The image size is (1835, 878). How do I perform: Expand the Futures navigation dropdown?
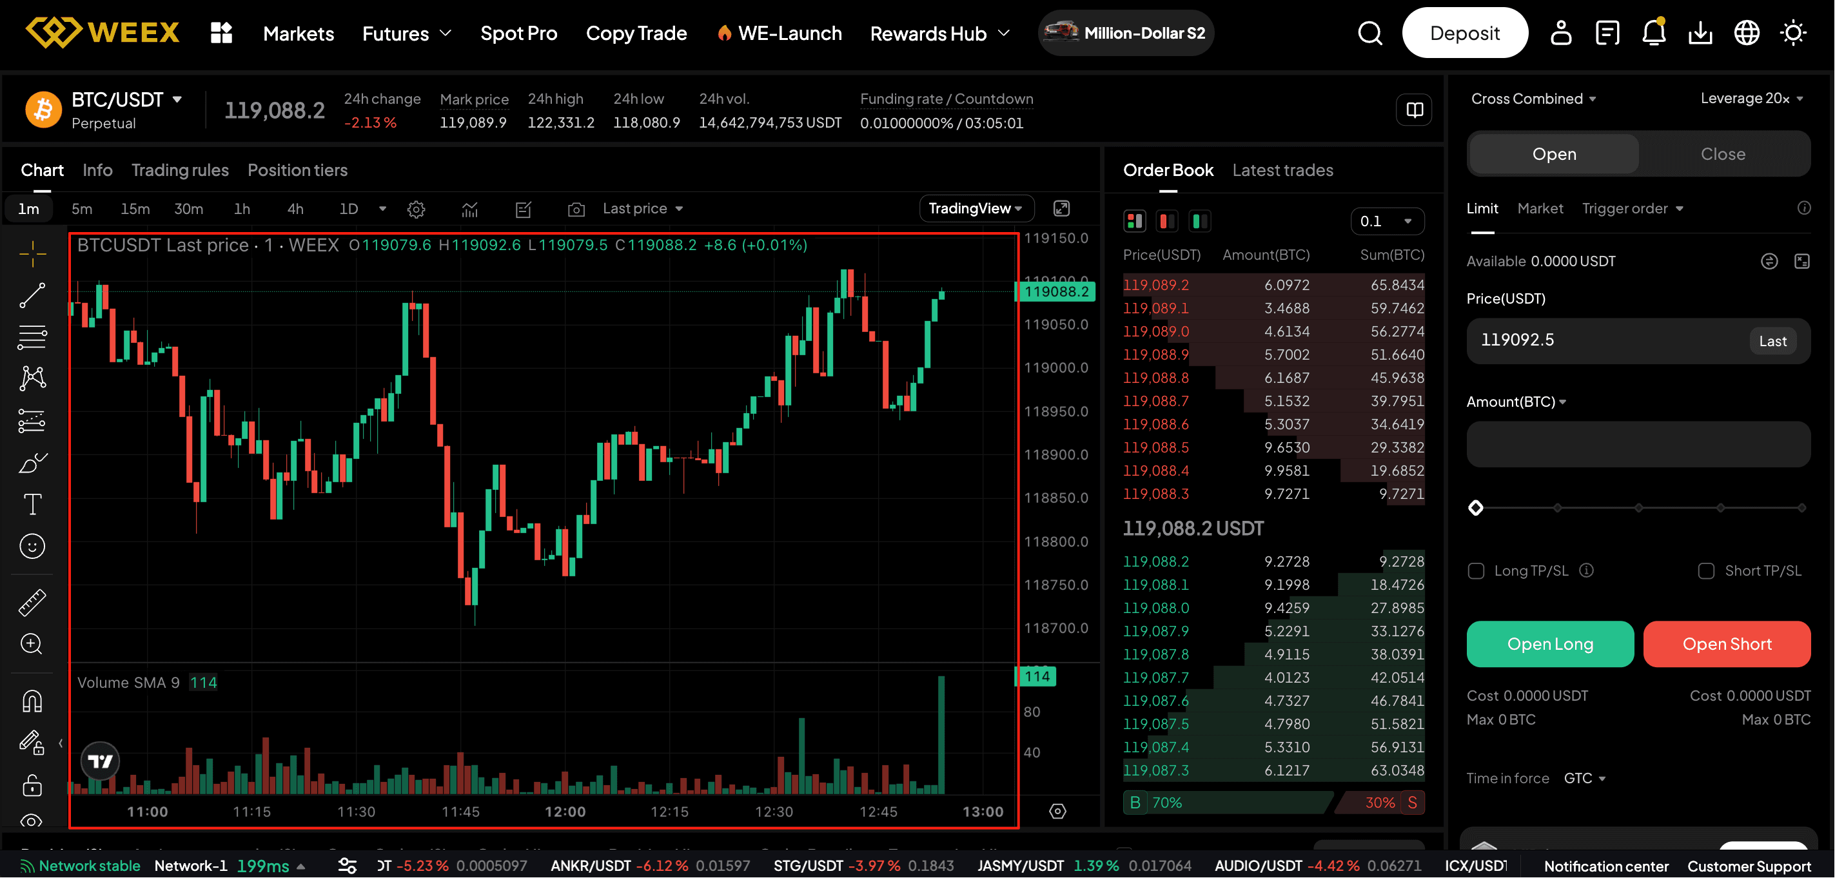click(x=406, y=33)
